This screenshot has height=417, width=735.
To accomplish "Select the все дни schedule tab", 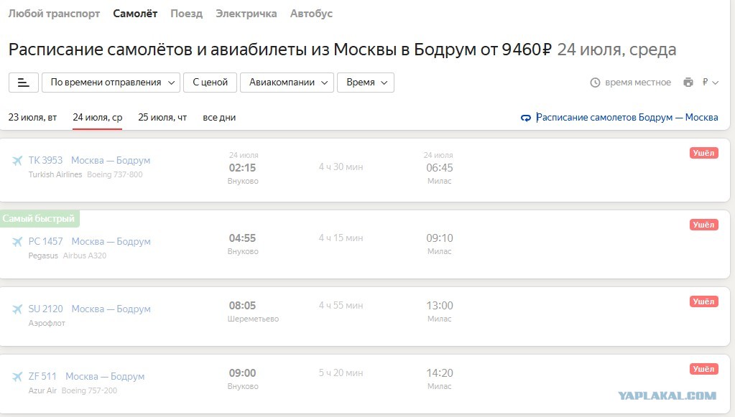I will click(x=219, y=118).
